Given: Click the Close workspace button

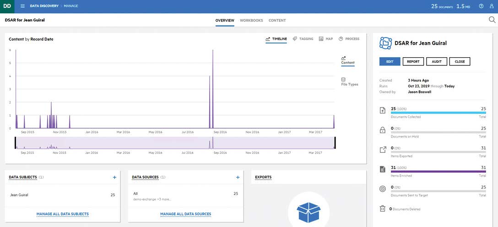Looking at the screenshot, I should [460, 62].
